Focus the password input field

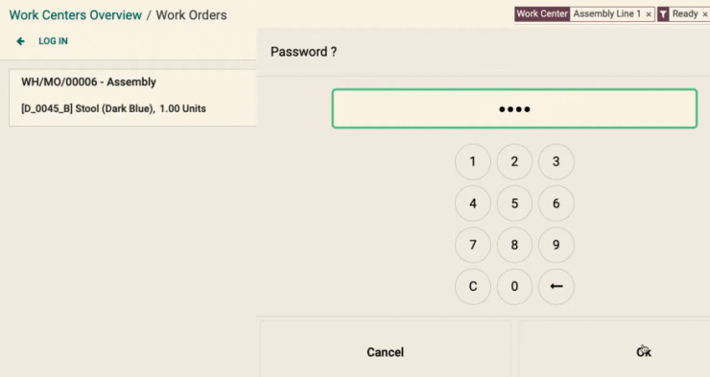(514, 108)
